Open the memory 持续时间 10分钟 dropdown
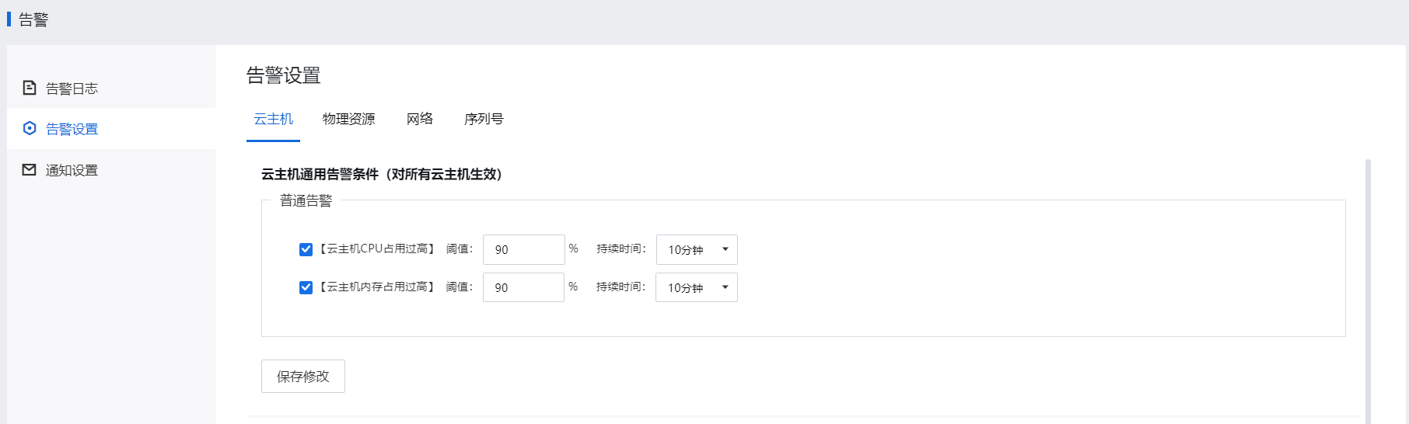Viewport: 1409px width, 424px height. 697,287
